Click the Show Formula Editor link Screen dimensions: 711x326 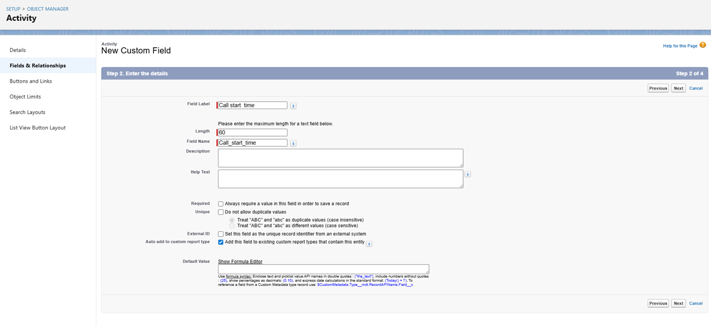click(240, 262)
